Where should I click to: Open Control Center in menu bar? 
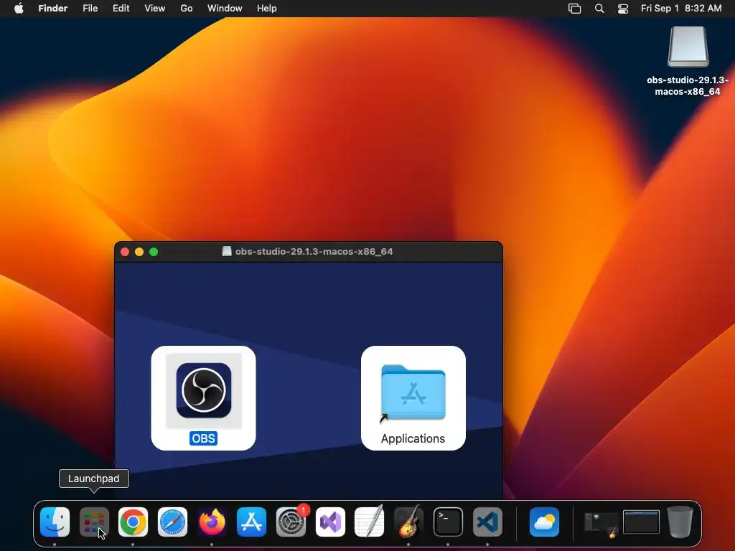[x=623, y=9]
